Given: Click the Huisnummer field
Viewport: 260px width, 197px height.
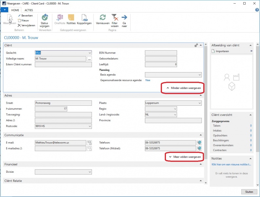Looking at the screenshot, I should 51,109.
